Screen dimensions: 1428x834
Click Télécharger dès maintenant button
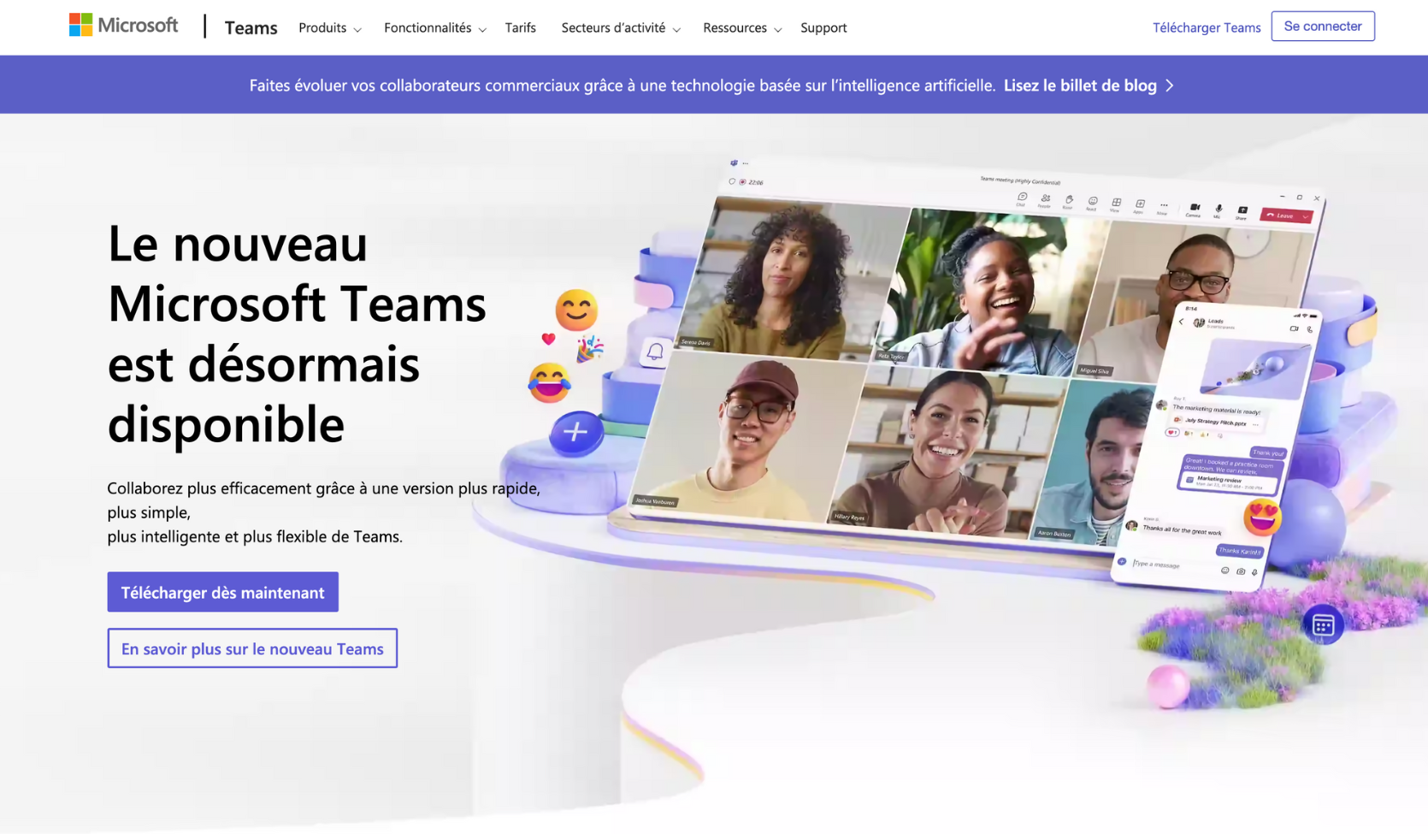pyautogui.click(x=222, y=592)
